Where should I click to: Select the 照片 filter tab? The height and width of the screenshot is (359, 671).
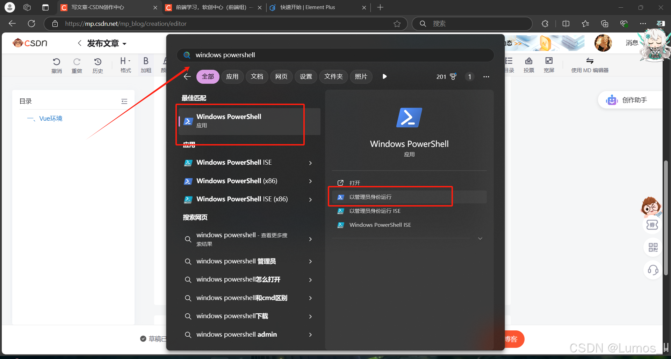coord(361,76)
